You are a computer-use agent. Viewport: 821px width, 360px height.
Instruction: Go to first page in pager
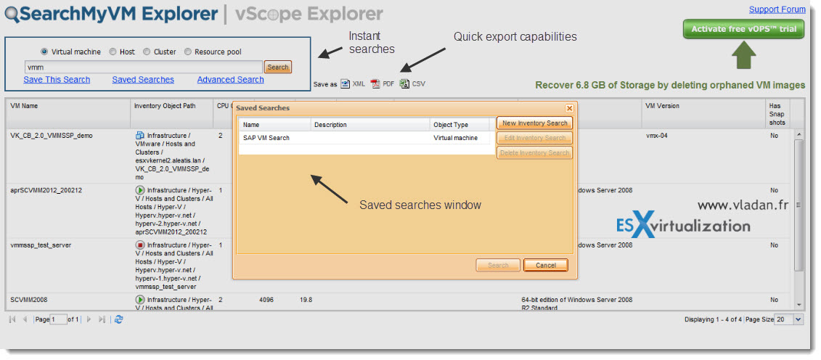click(x=12, y=319)
